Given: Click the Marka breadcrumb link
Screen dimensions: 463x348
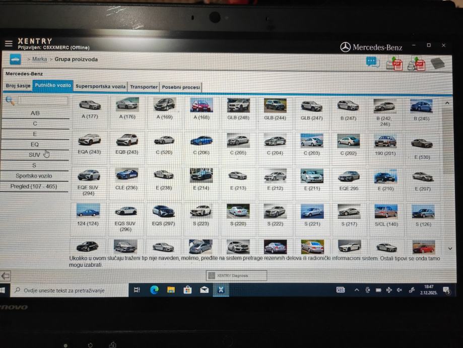Looking at the screenshot, I should click(x=40, y=59).
